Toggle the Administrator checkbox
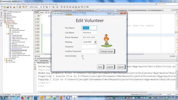This screenshot has width=178, height=100. click(x=82, y=56)
